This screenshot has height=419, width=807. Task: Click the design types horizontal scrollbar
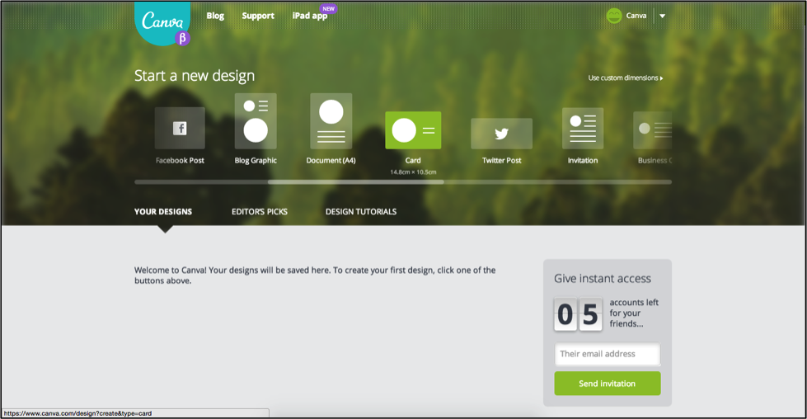coord(355,181)
